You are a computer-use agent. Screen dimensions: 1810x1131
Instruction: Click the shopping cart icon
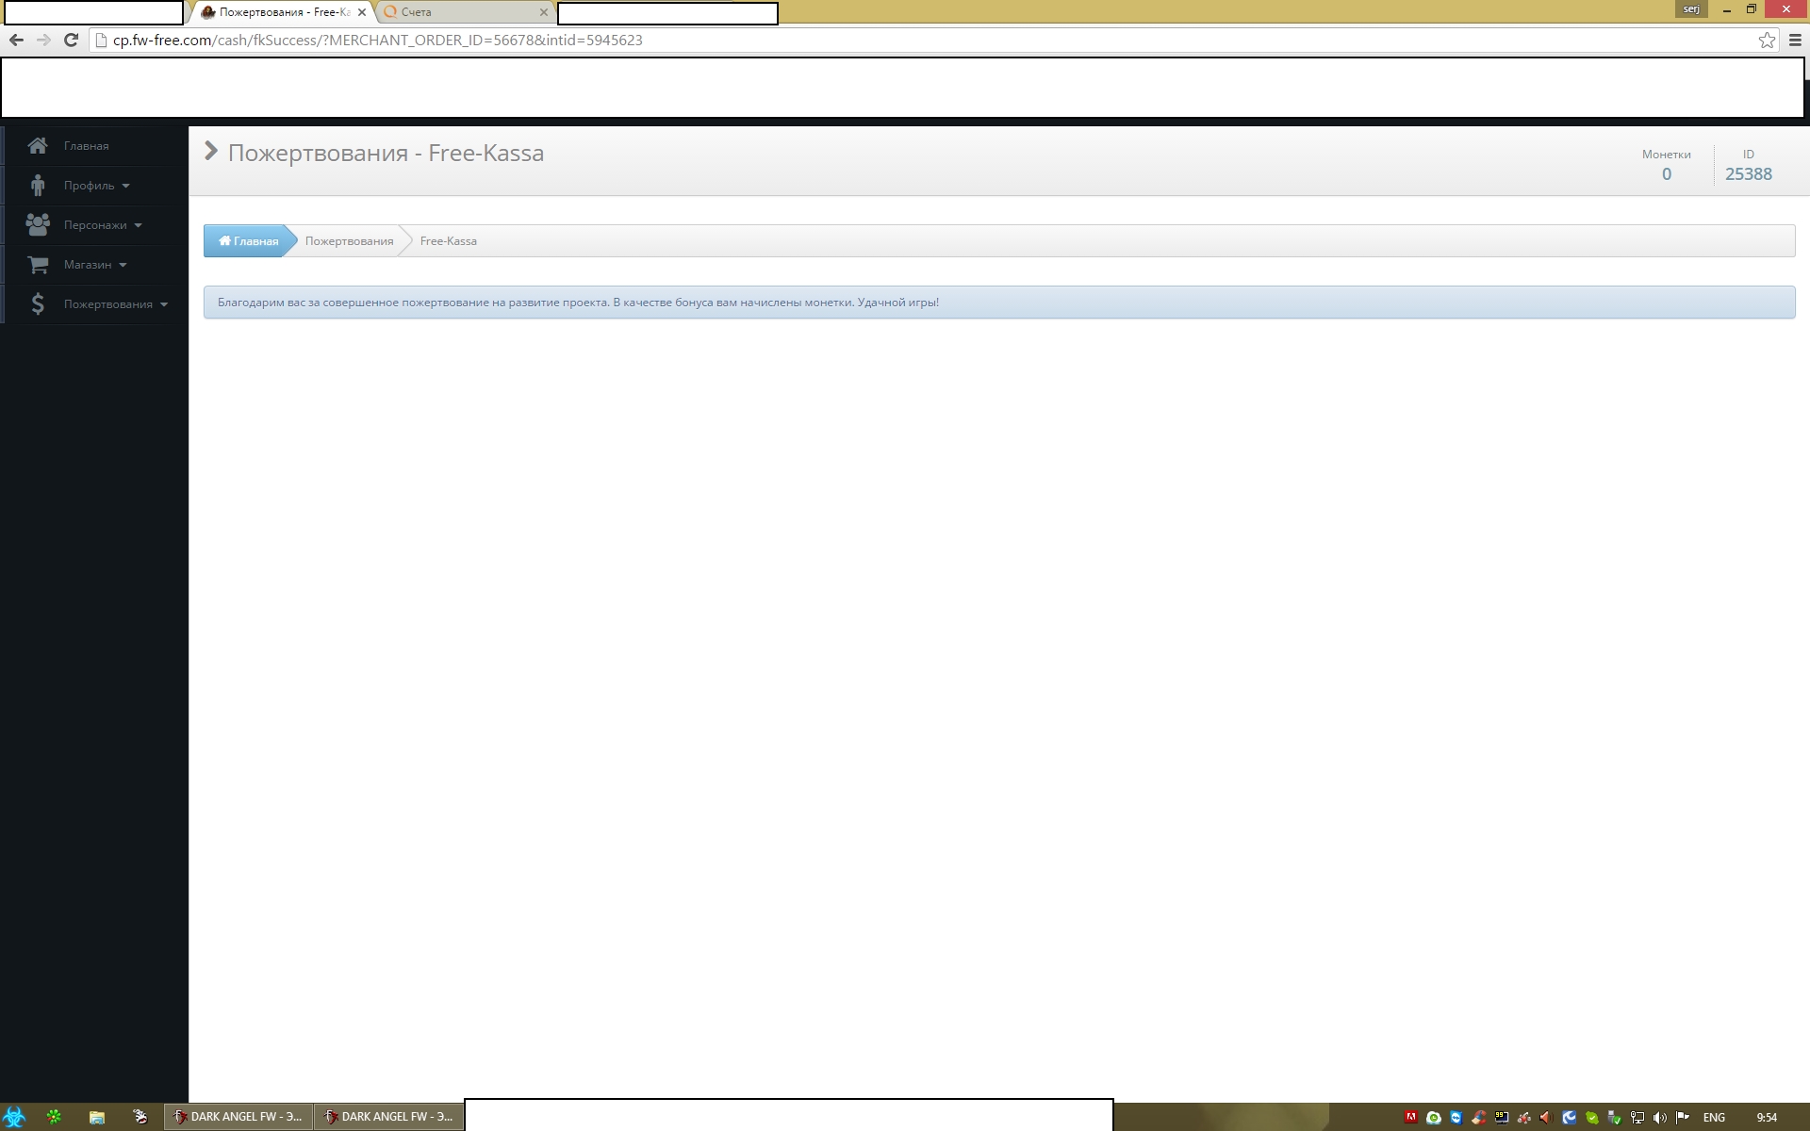click(x=38, y=265)
